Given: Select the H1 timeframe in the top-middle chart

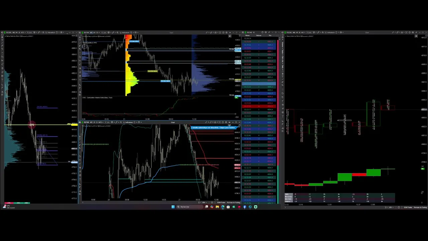Looking at the screenshot, I should point(94,32).
